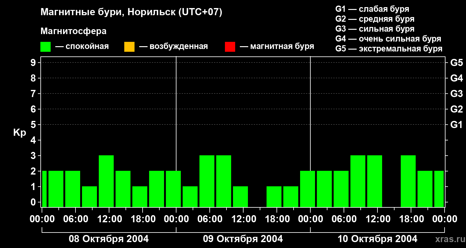Screen dimensions: 466x248
Task: Click the green 'спокойная' legend swatch
Action: pos(45,47)
